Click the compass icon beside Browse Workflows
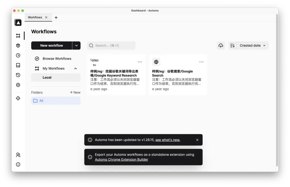The width and height of the screenshot is (290, 187). point(37,59)
